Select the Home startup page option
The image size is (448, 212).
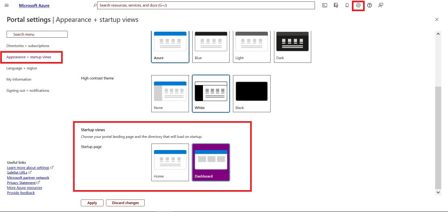[x=170, y=162]
